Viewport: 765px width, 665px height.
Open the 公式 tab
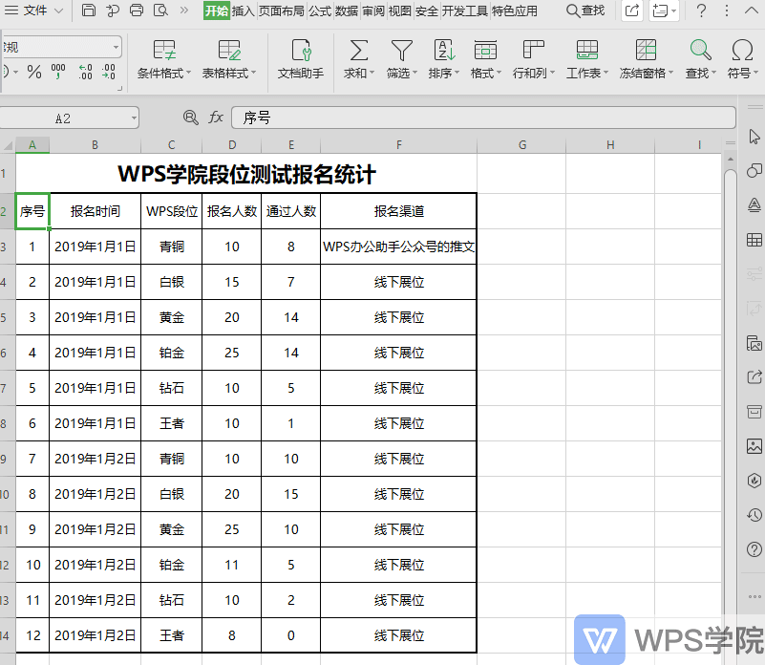(320, 11)
